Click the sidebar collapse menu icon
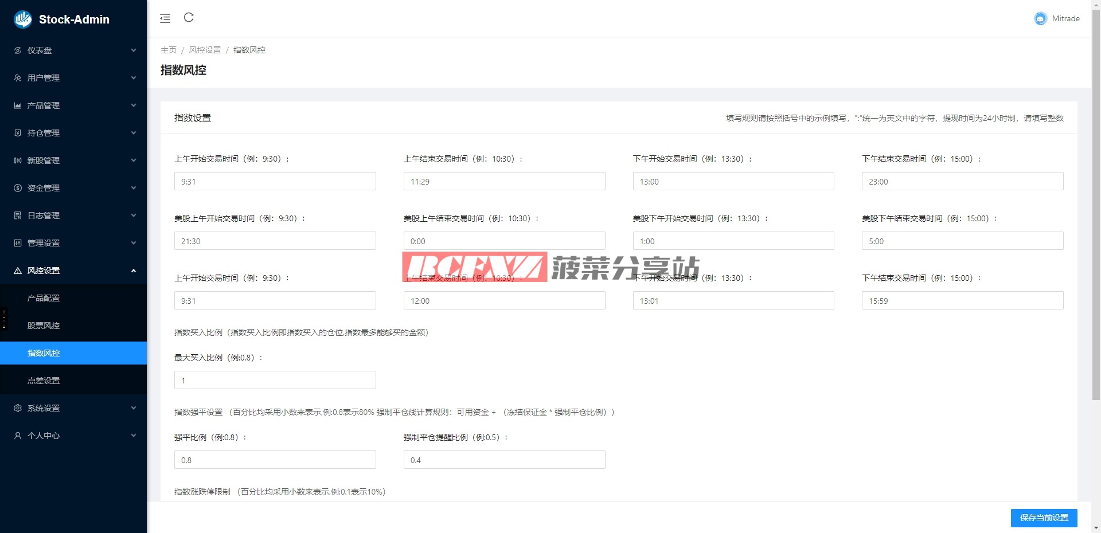Screen dimensions: 1101x533 [x=165, y=18]
